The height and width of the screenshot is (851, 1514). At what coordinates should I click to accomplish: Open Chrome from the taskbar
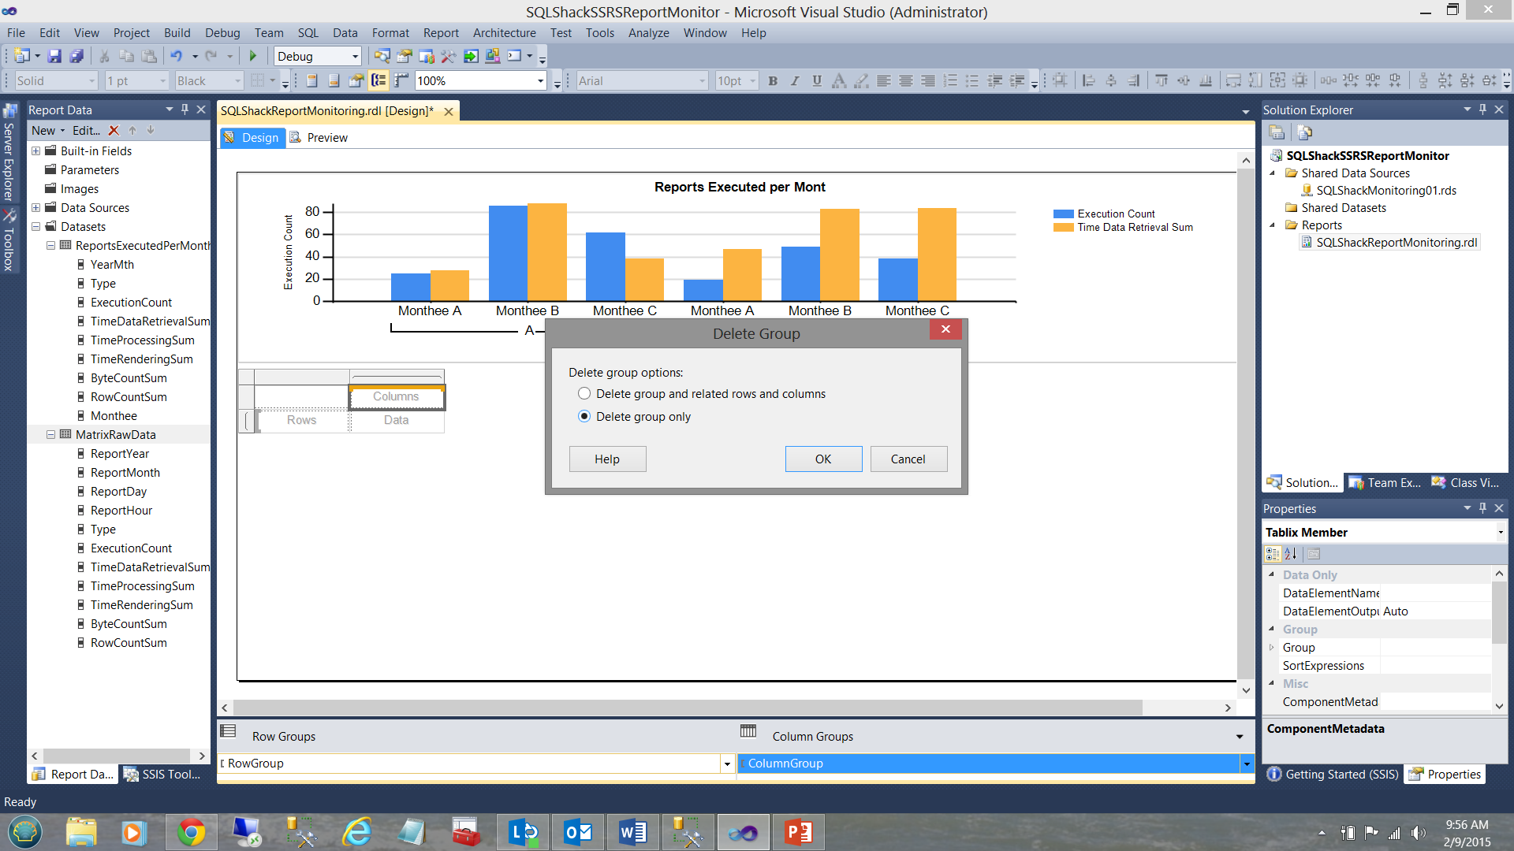click(191, 832)
